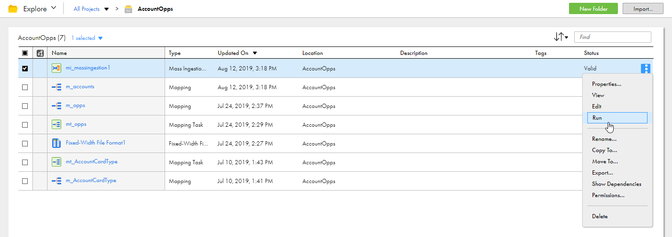Sort by the Updated On column arrow

coord(255,53)
